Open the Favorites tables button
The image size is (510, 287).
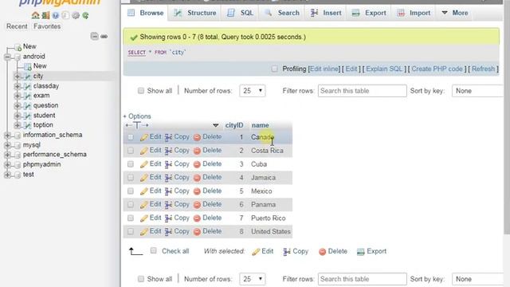(x=47, y=26)
